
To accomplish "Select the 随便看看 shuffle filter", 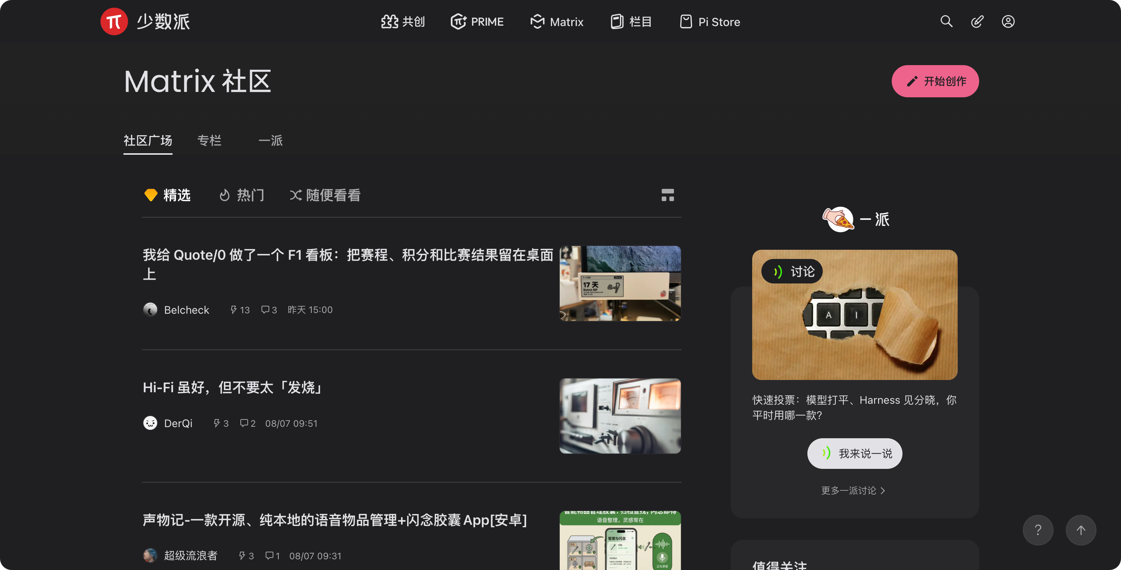I will pos(325,195).
